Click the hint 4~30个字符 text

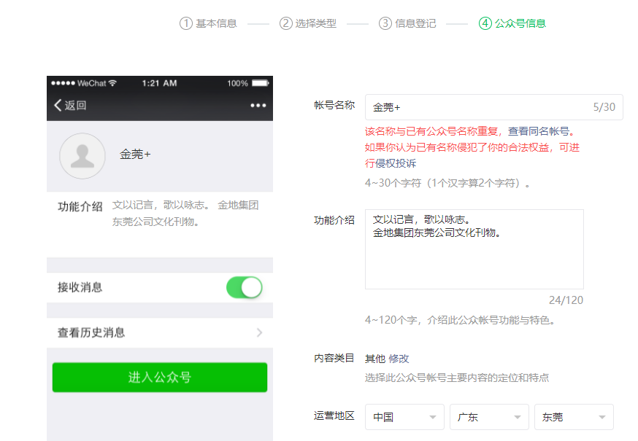click(447, 183)
